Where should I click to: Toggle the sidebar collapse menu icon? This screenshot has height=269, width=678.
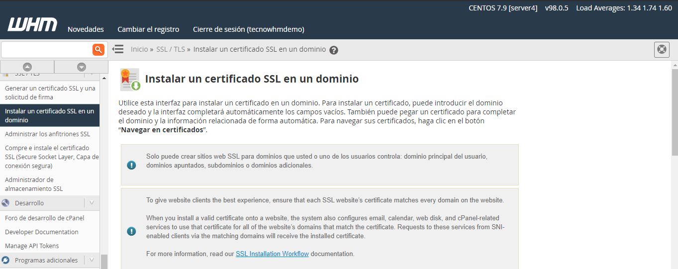[118, 49]
